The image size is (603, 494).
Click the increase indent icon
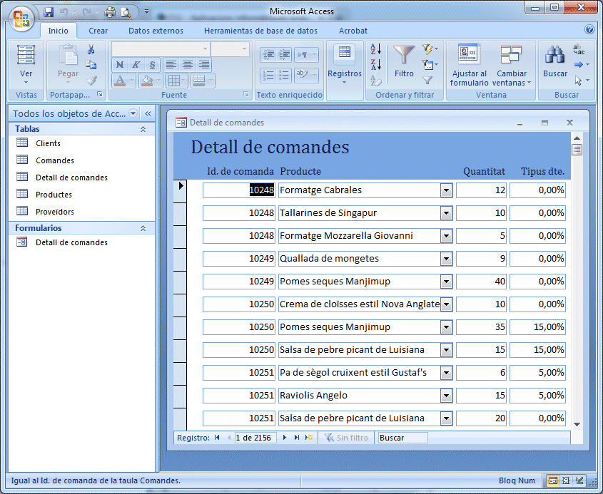point(284,55)
